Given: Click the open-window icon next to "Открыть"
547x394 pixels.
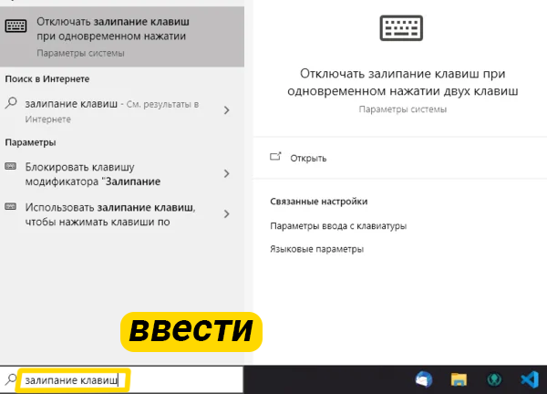Looking at the screenshot, I should (x=275, y=156).
